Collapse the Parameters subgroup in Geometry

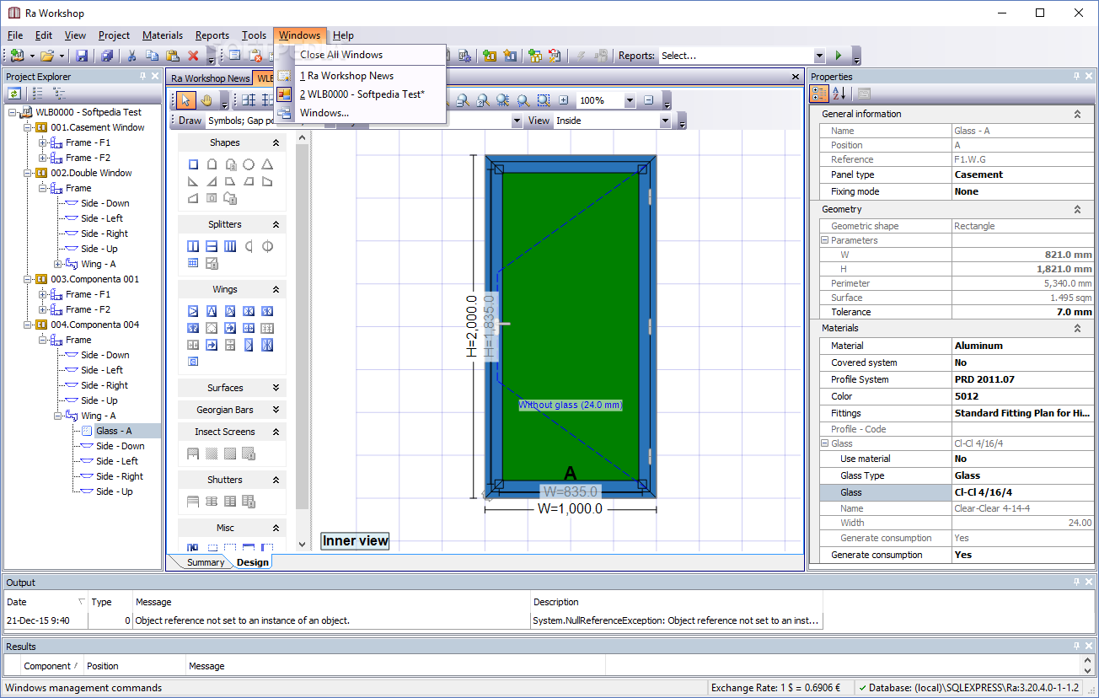coord(825,240)
